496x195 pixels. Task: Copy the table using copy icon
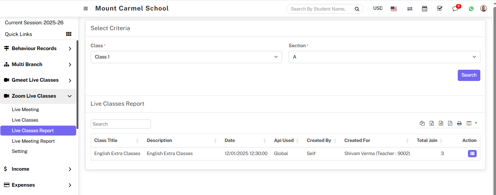point(422,123)
